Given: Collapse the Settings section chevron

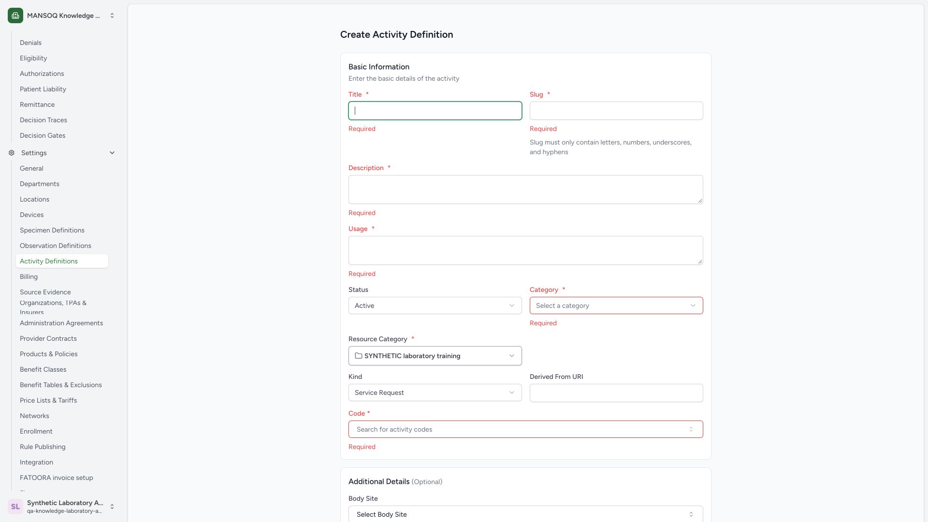Looking at the screenshot, I should pos(112,153).
